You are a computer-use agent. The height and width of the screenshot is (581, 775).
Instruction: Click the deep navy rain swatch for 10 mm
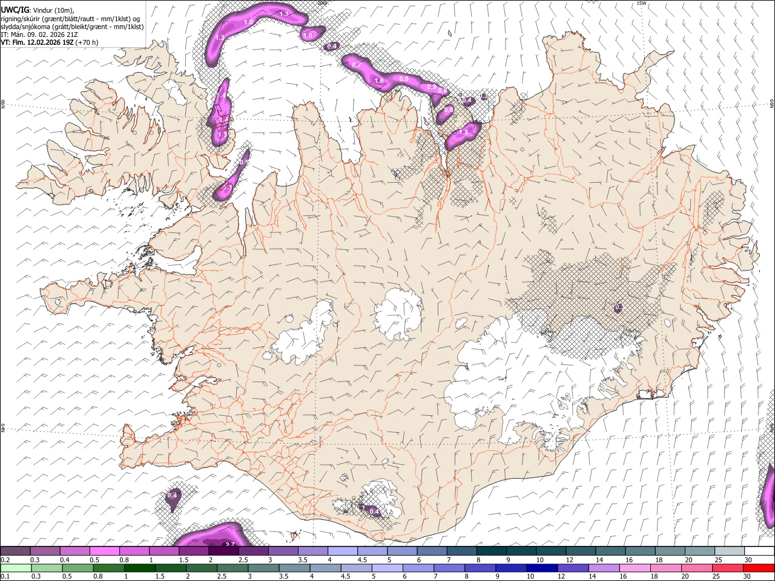pos(541,568)
